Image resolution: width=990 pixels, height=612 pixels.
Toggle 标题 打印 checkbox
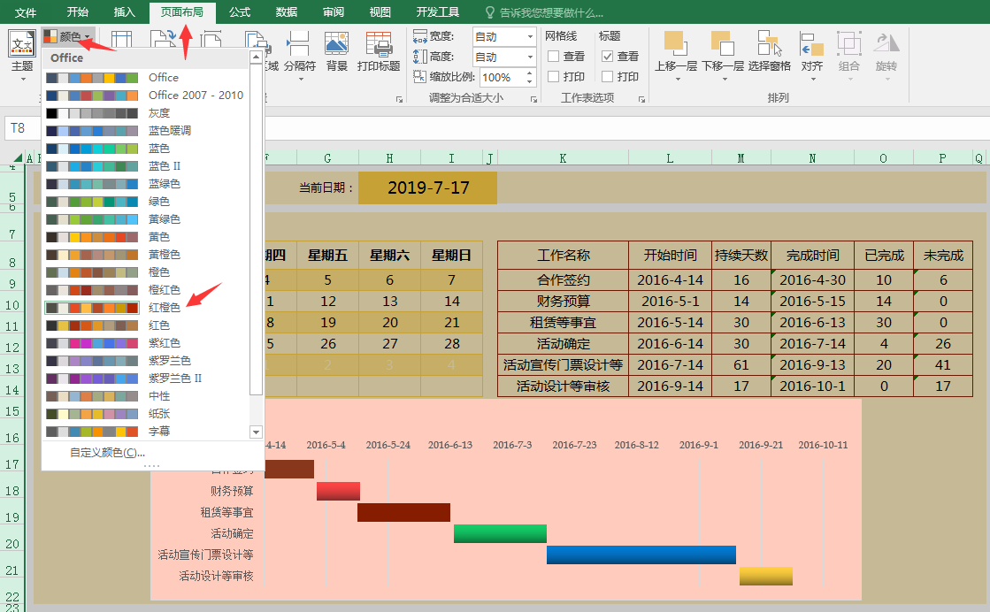tap(608, 76)
